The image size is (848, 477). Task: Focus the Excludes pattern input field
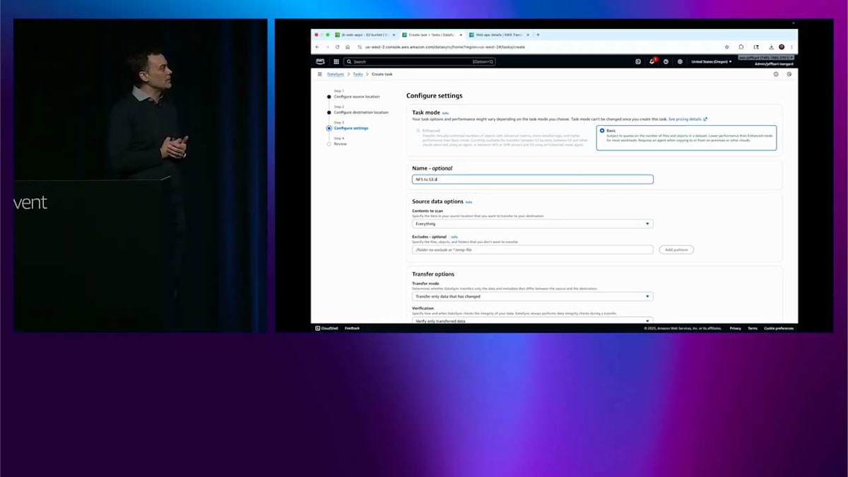click(x=533, y=250)
